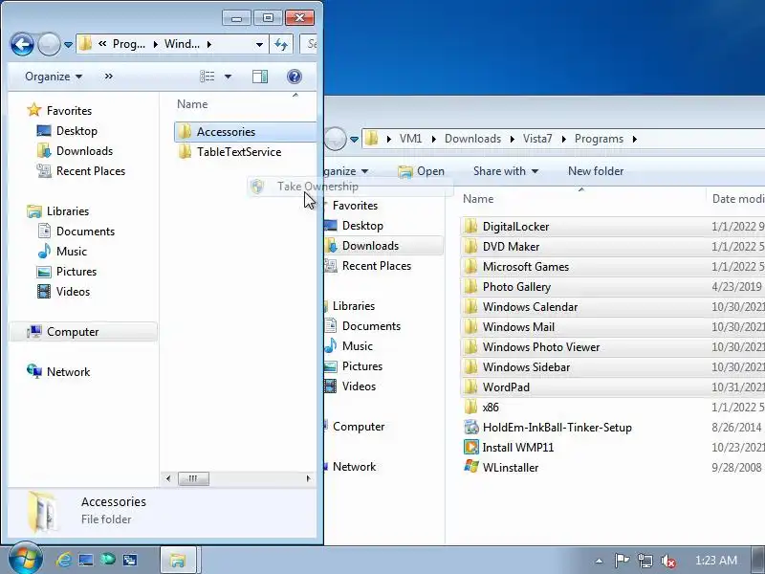Open Recent Places in front window sidebar
765x574 pixels.
(91, 171)
